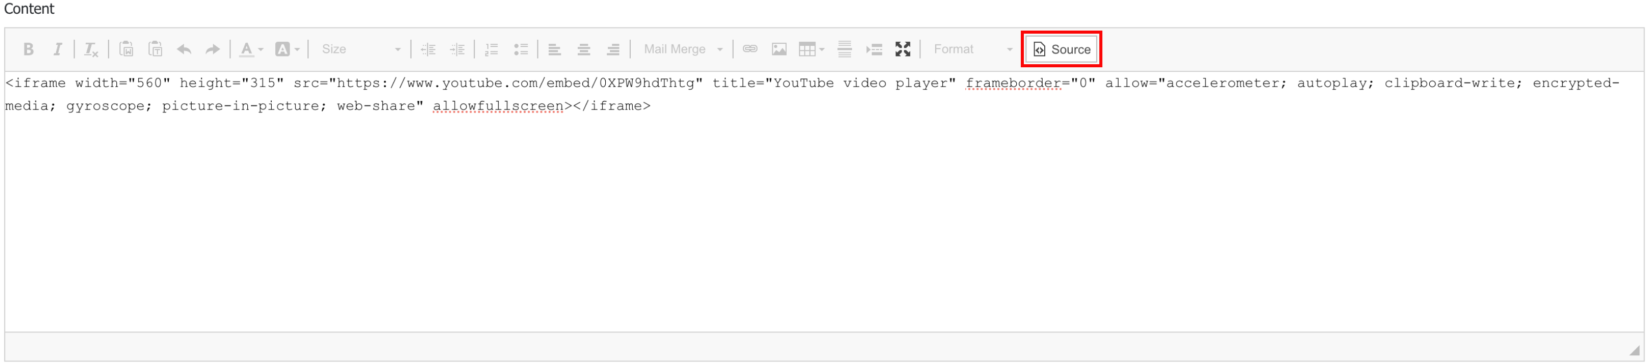Align text left
The width and height of the screenshot is (1650, 364).
point(555,49)
